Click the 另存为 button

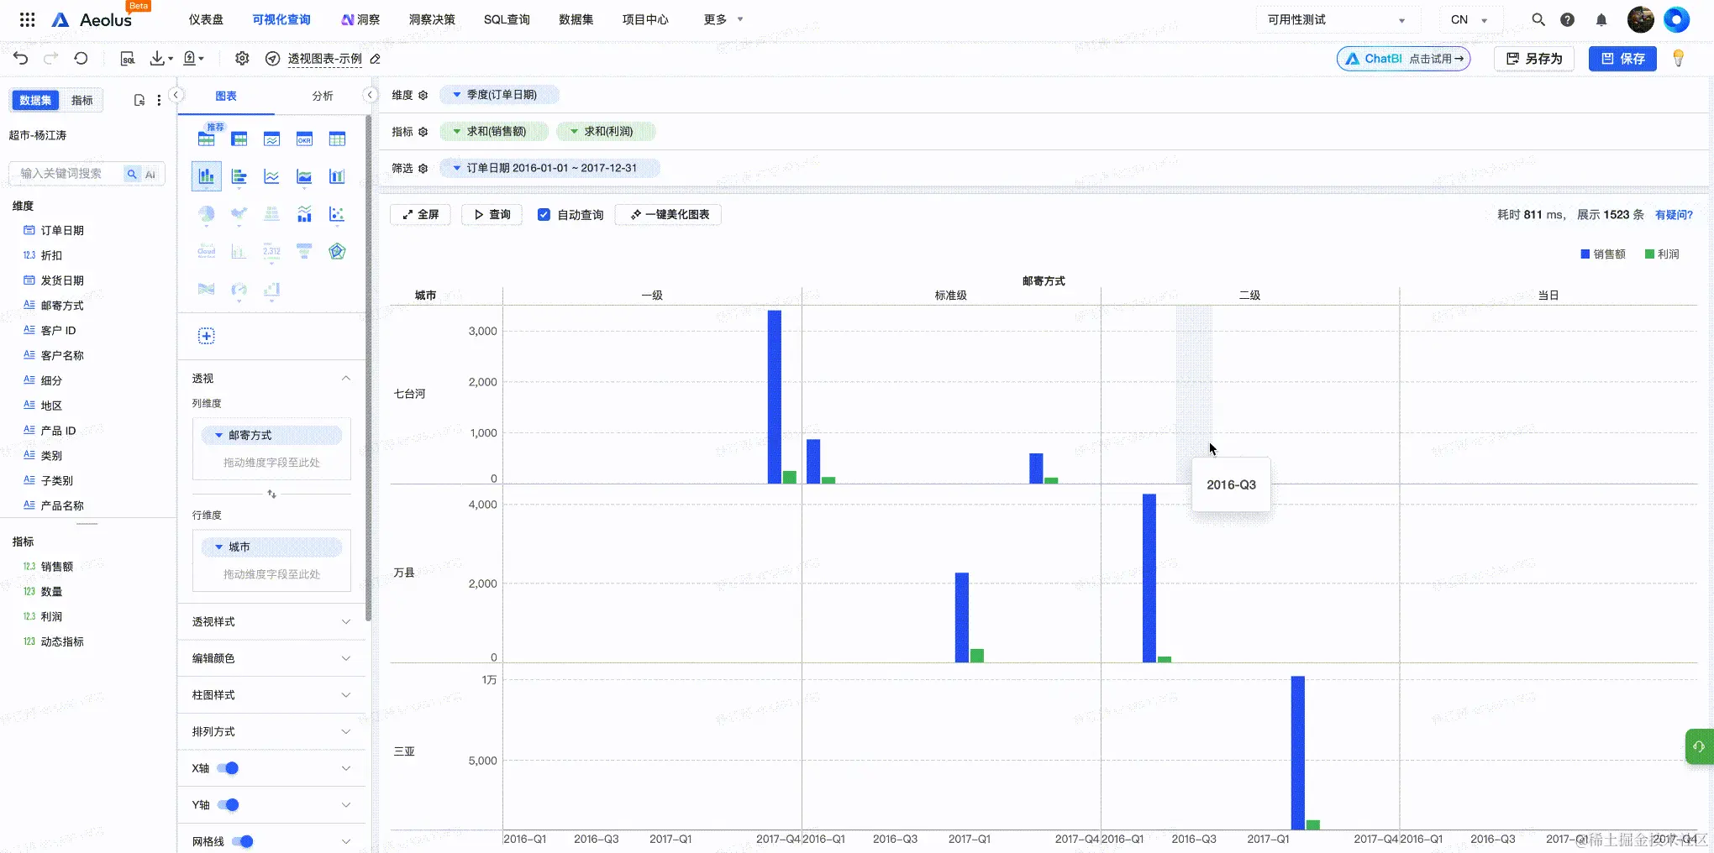pyautogui.click(x=1534, y=58)
